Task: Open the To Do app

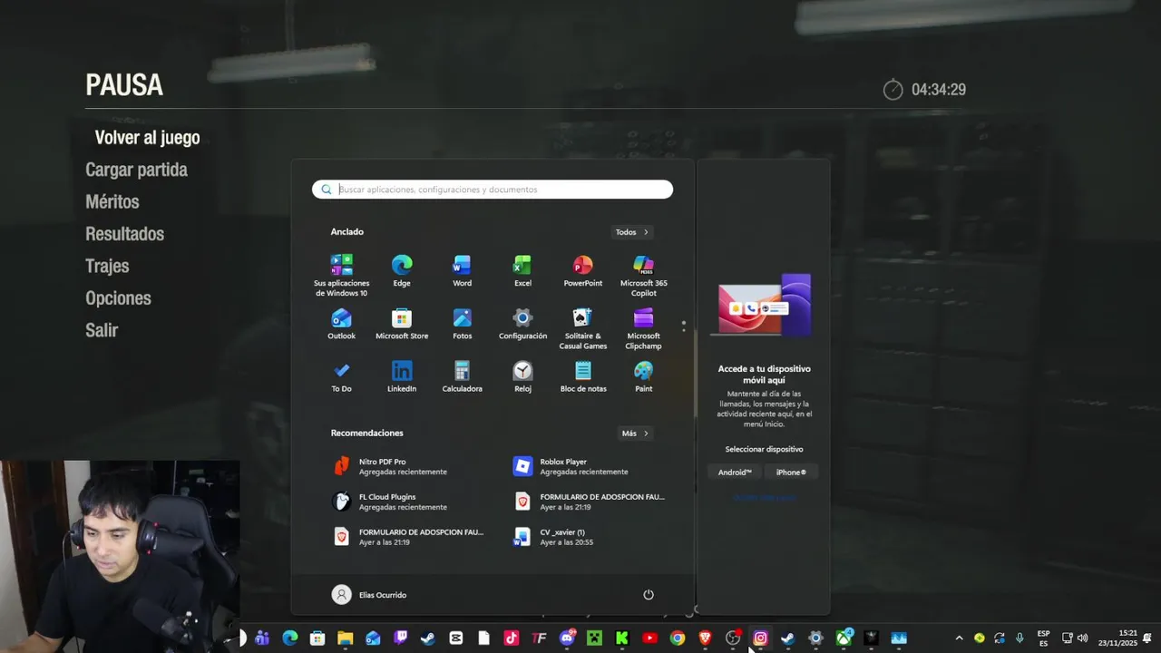Action: click(341, 376)
